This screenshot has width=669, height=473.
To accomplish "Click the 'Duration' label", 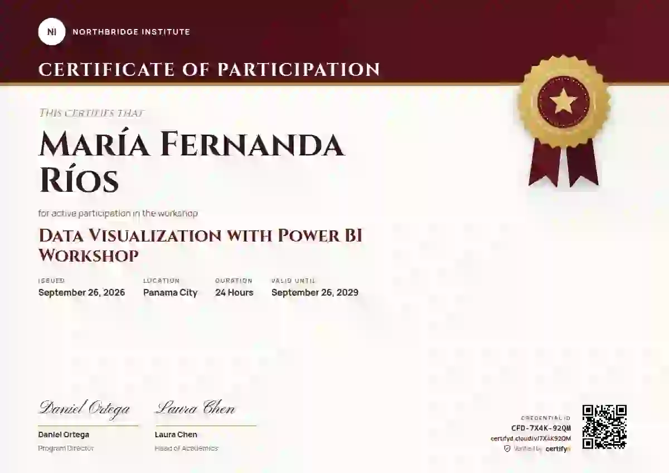I will (x=234, y=281).
